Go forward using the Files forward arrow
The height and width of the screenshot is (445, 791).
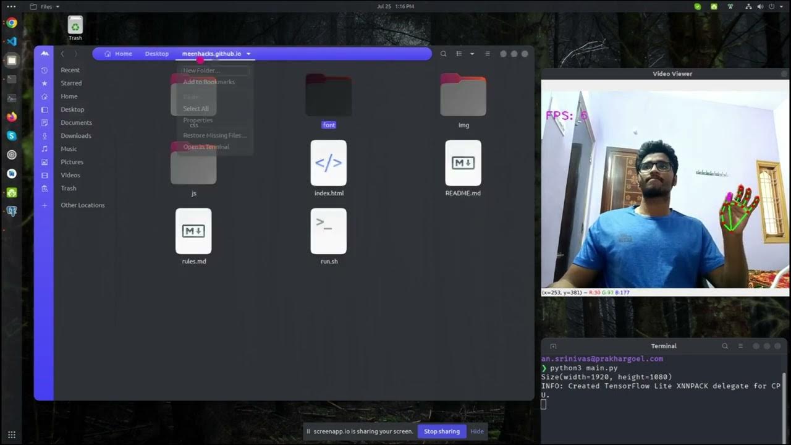point(76,54)
